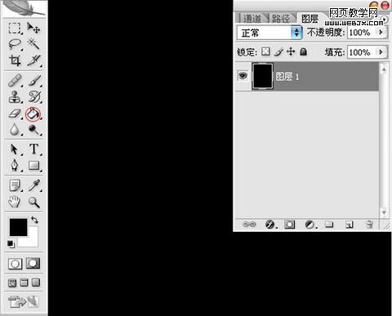Open the fill slider arrow
Screen dimensions: 392x316
(x=381, y=51)
